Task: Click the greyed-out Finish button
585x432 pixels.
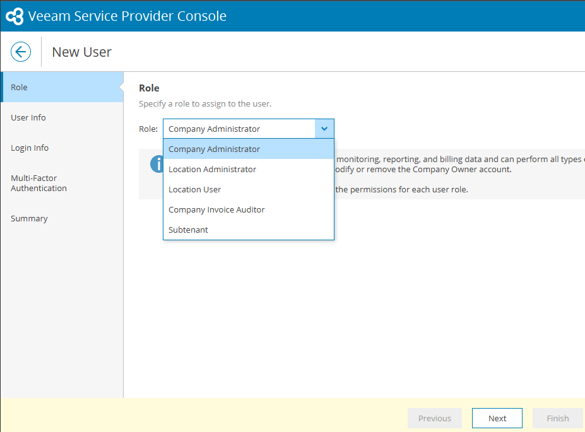Action: pyautogui.click(x=558, y=418)
